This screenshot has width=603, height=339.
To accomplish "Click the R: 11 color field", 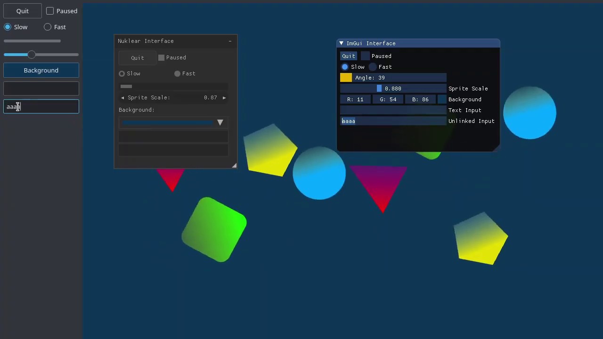I will tap(355, 99).
